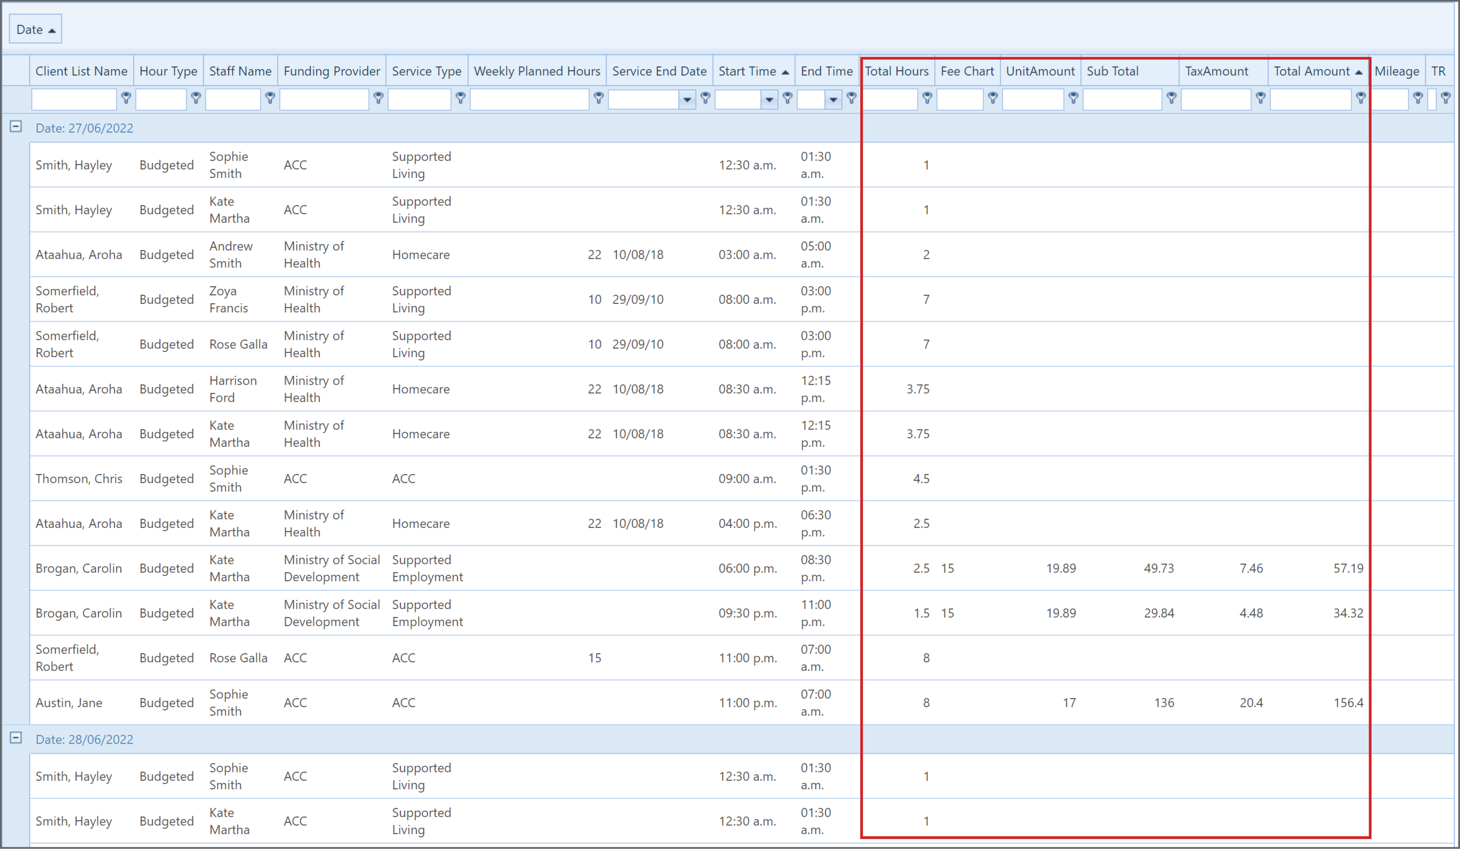Click filter icon for Service End Date column

point(706,98)
